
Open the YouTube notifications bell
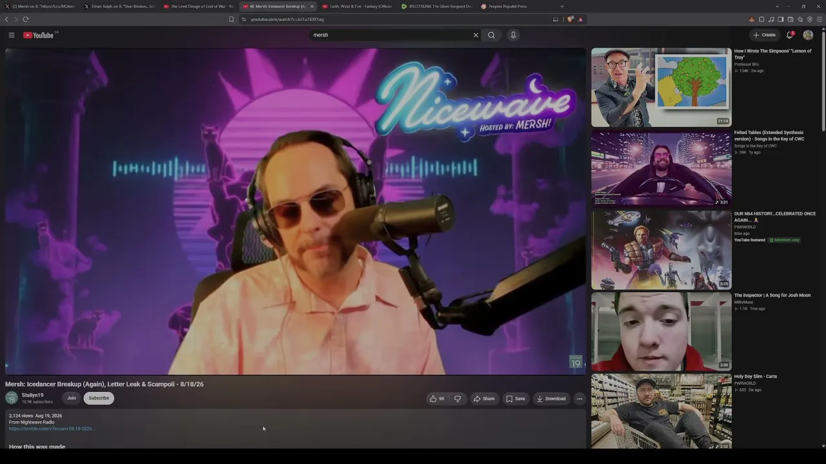click(x=789, y=35)
